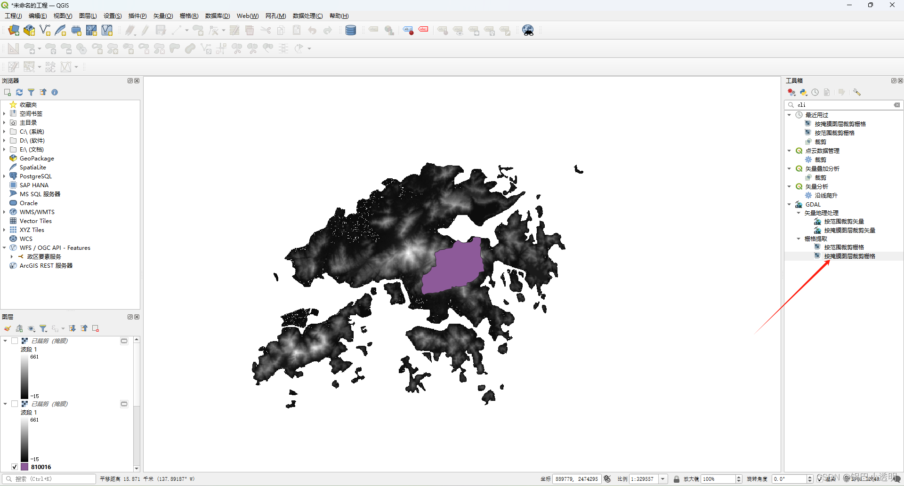
Task: Click New Virtual Layer icon
Action: click(107, 31)
